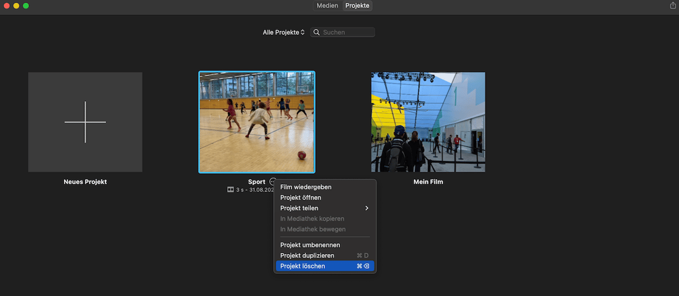679x296 pixels.
Task: Click Projekt löschen to delete project
Action: coord(303,266)
